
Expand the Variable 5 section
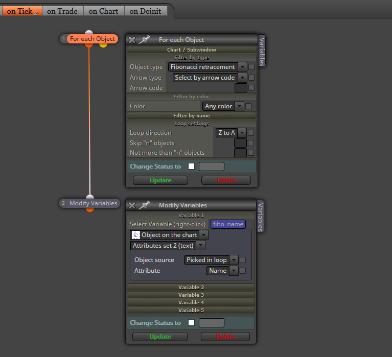pos(191,311)
